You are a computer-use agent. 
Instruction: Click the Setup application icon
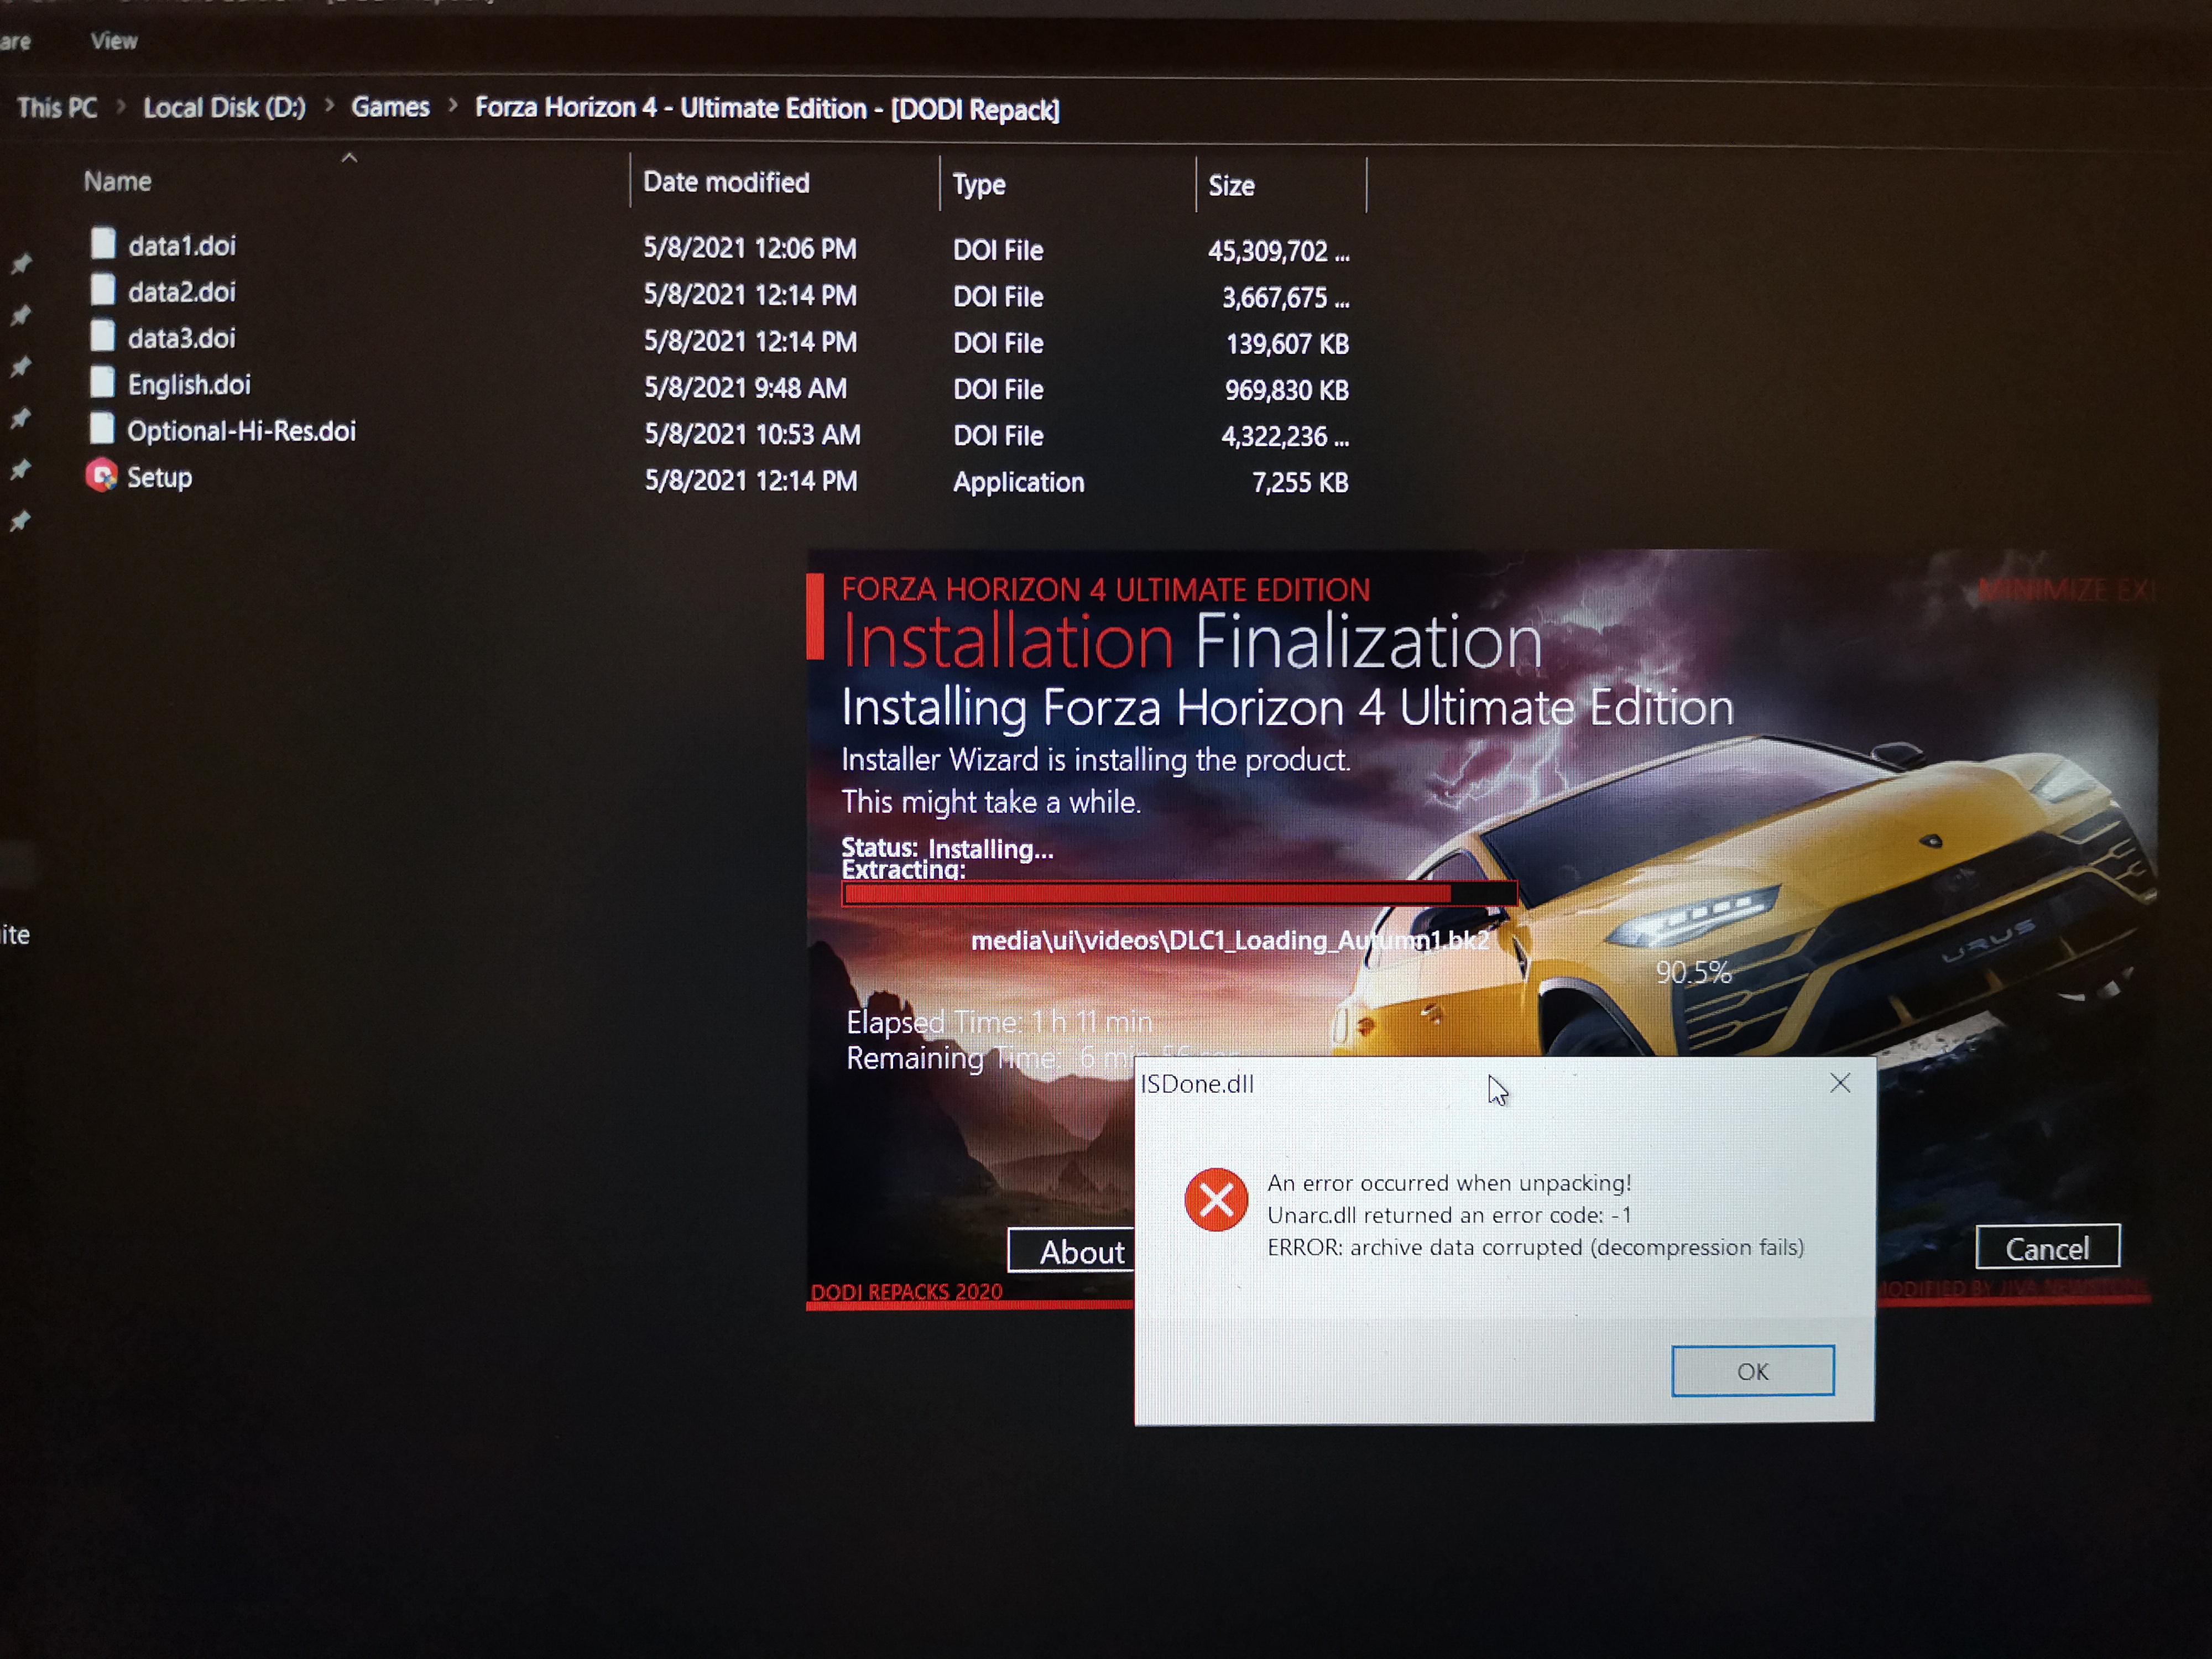[101, 475]
